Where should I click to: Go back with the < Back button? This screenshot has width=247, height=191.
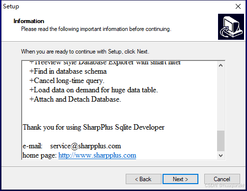(x=143, y=179)
